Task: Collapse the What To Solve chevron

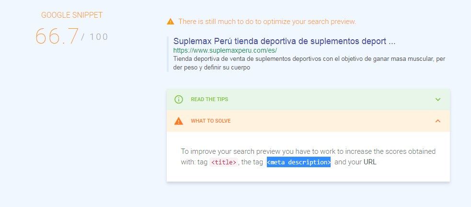Action: coord(438,121)
